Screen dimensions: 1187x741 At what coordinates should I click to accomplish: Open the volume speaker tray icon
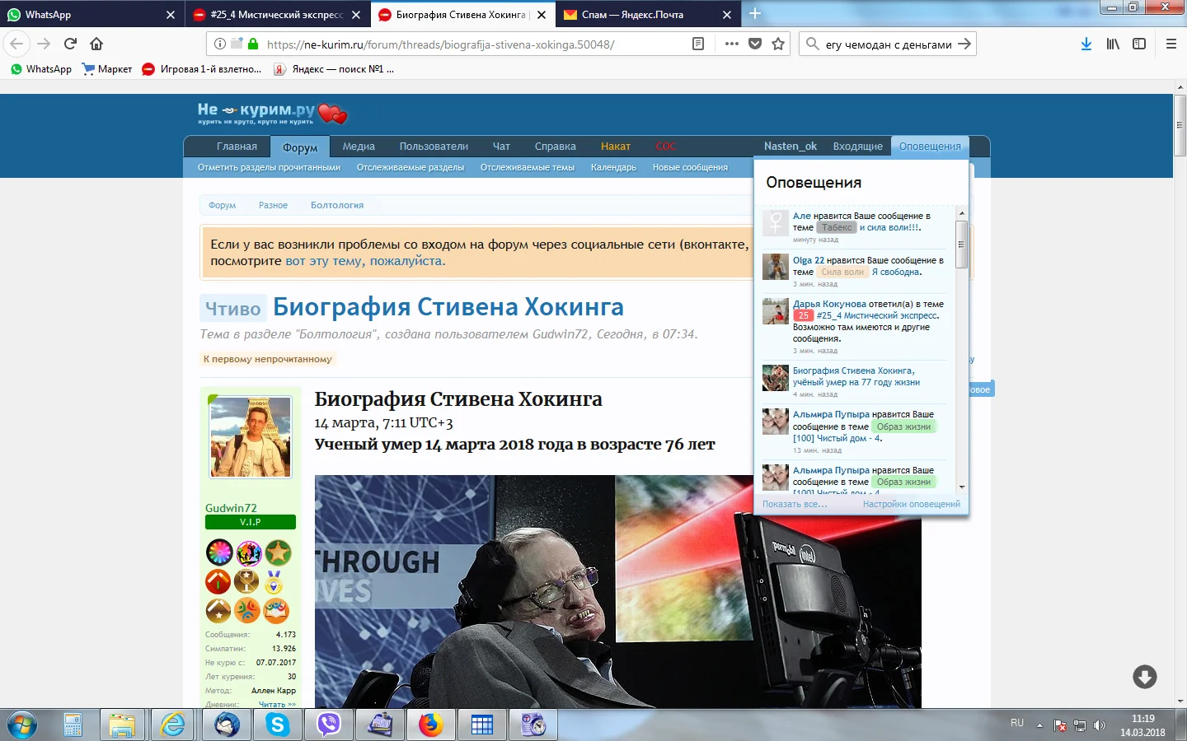[x=1099, y=725]
